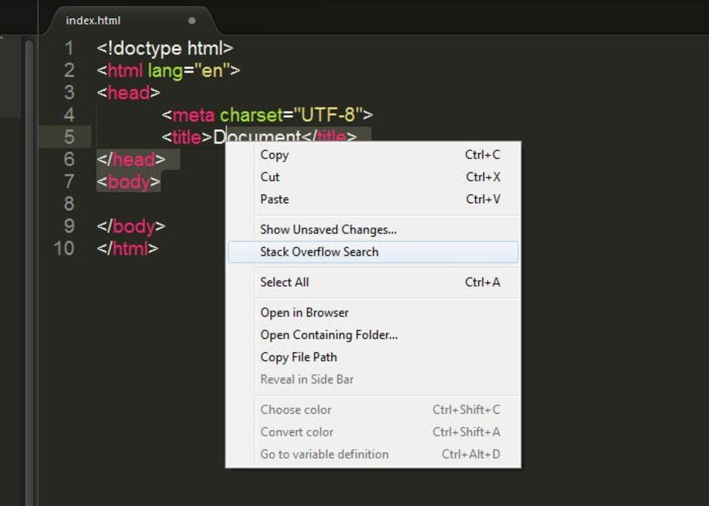This screenshot has height=506, width=709.
Task: Click 'Convert color' menu option
Action: 296,432
